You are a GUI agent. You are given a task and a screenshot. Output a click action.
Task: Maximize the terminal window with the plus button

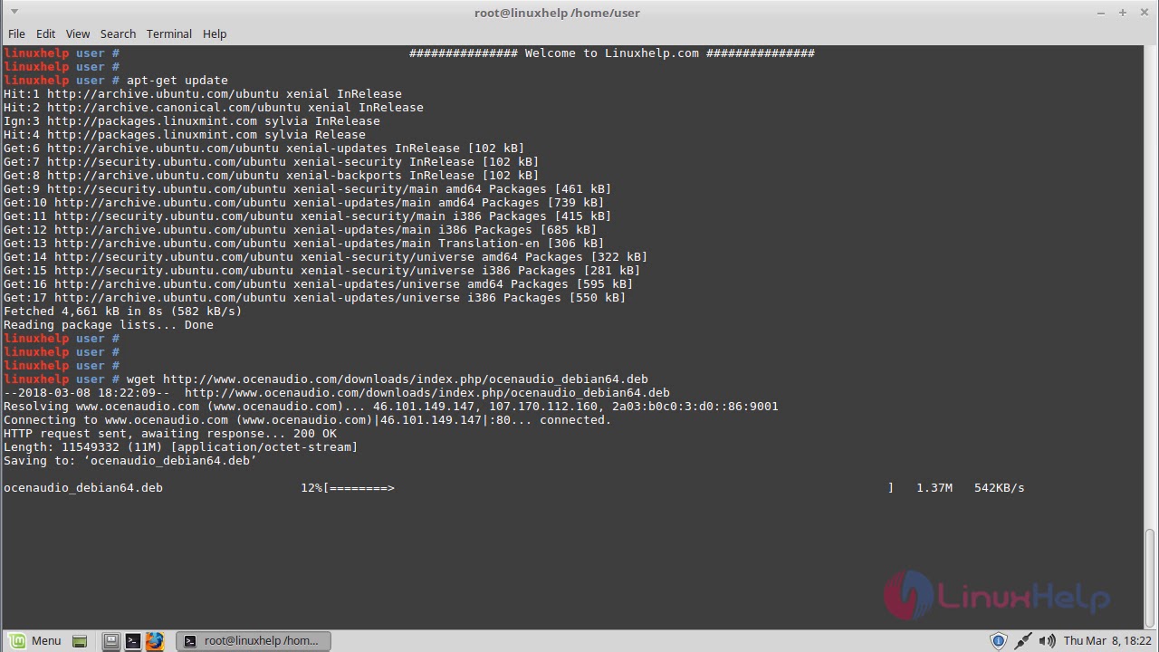tap(1123, 13)
